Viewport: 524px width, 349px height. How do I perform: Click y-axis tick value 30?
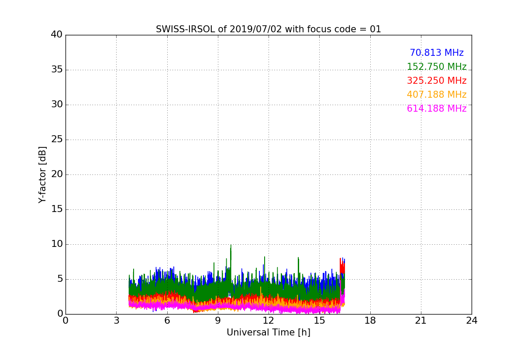click(x=57, y=105)
